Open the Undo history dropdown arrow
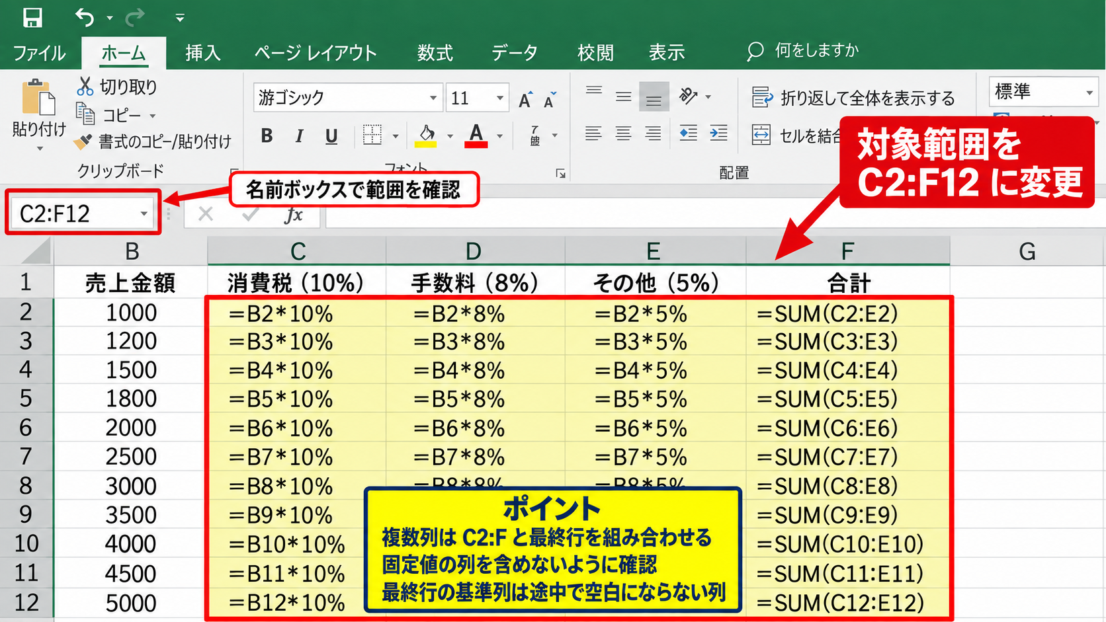This screenshot has width=1106, height=622. coord(110,19)
